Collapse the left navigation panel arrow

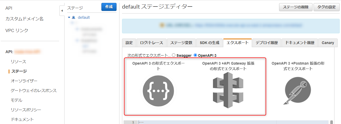pos(62,11)
